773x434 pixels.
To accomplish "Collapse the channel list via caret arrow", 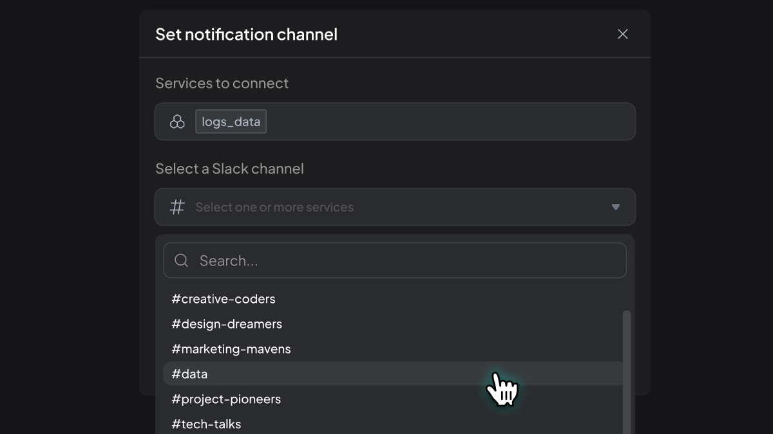I will [x=616, y=207].
